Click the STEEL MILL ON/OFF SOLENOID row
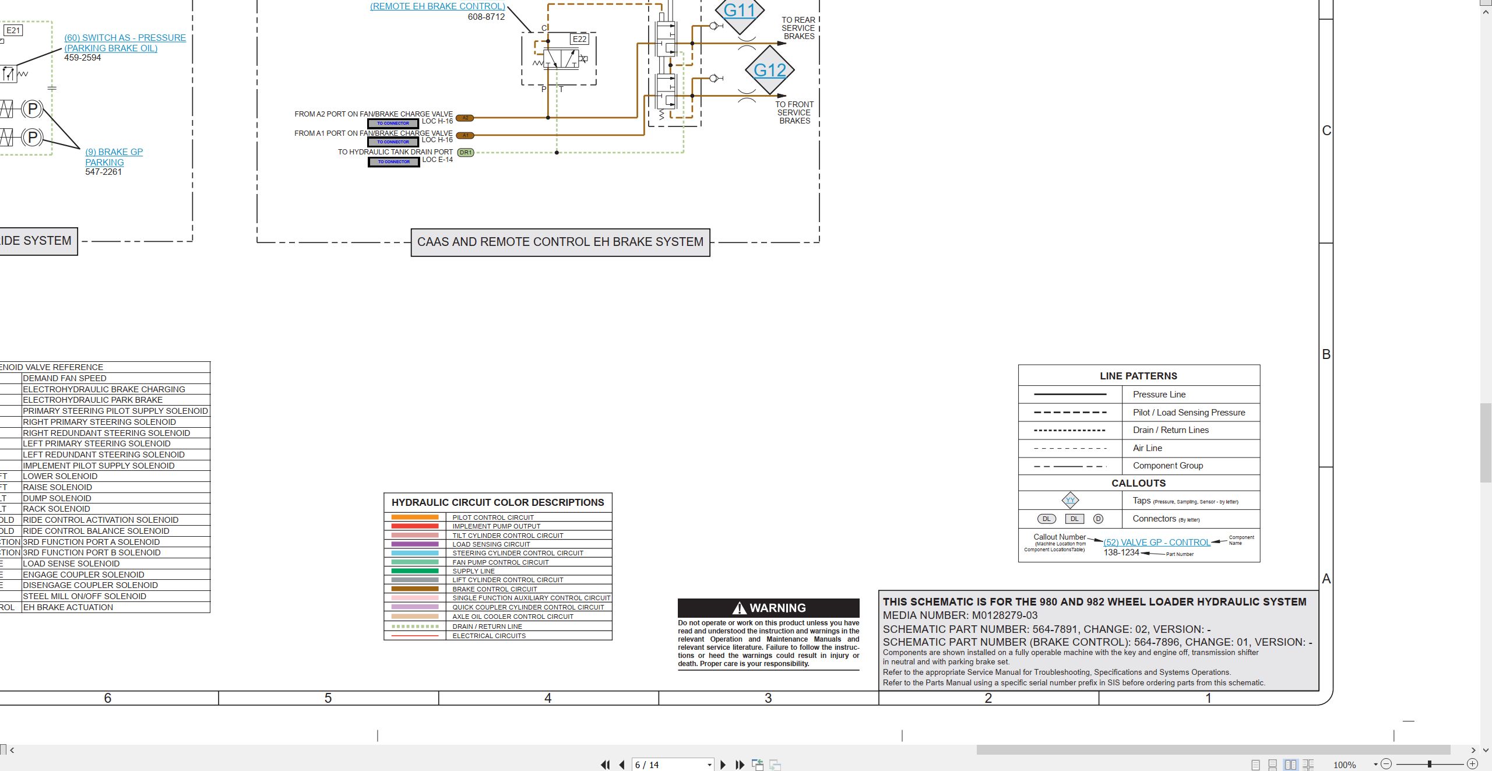 (105, 596)
